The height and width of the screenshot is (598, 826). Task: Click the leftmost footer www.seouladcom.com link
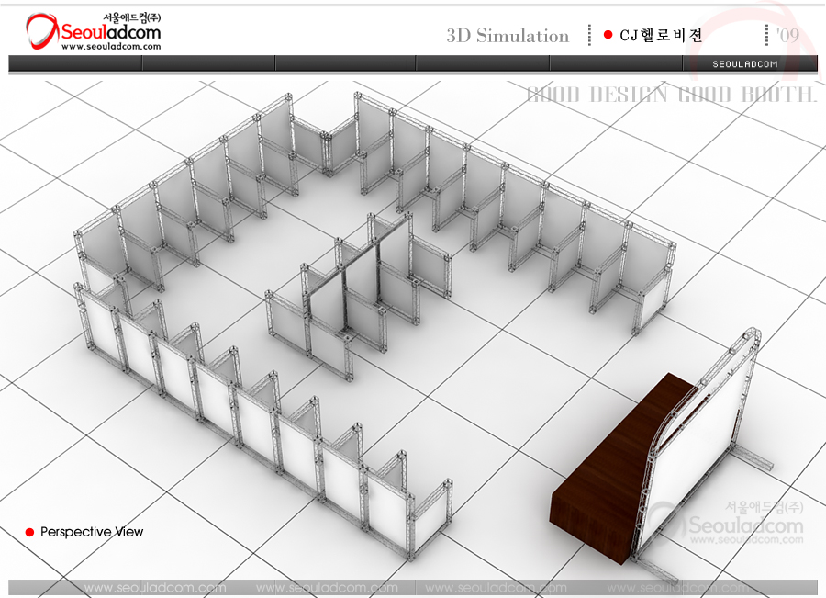[x=154, y=588]
